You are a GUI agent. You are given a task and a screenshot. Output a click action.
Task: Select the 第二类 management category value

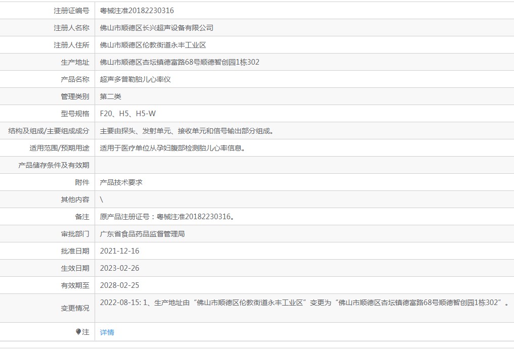pyautogui.click(x=110, y=96)
